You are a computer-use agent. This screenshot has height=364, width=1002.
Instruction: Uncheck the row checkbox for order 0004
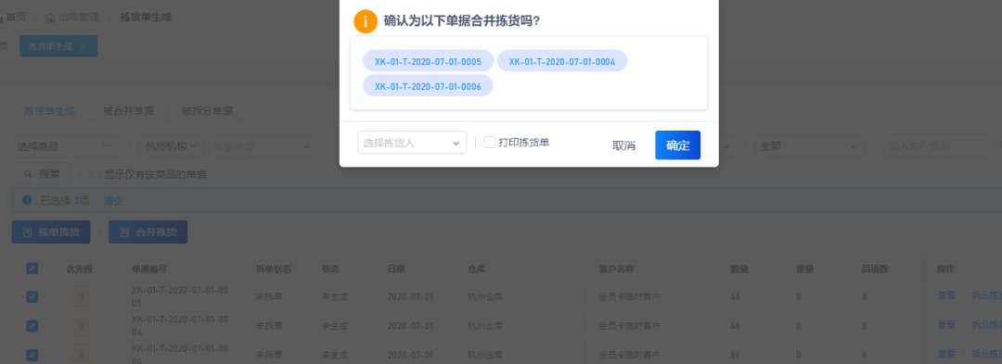[x=32, y=326]
